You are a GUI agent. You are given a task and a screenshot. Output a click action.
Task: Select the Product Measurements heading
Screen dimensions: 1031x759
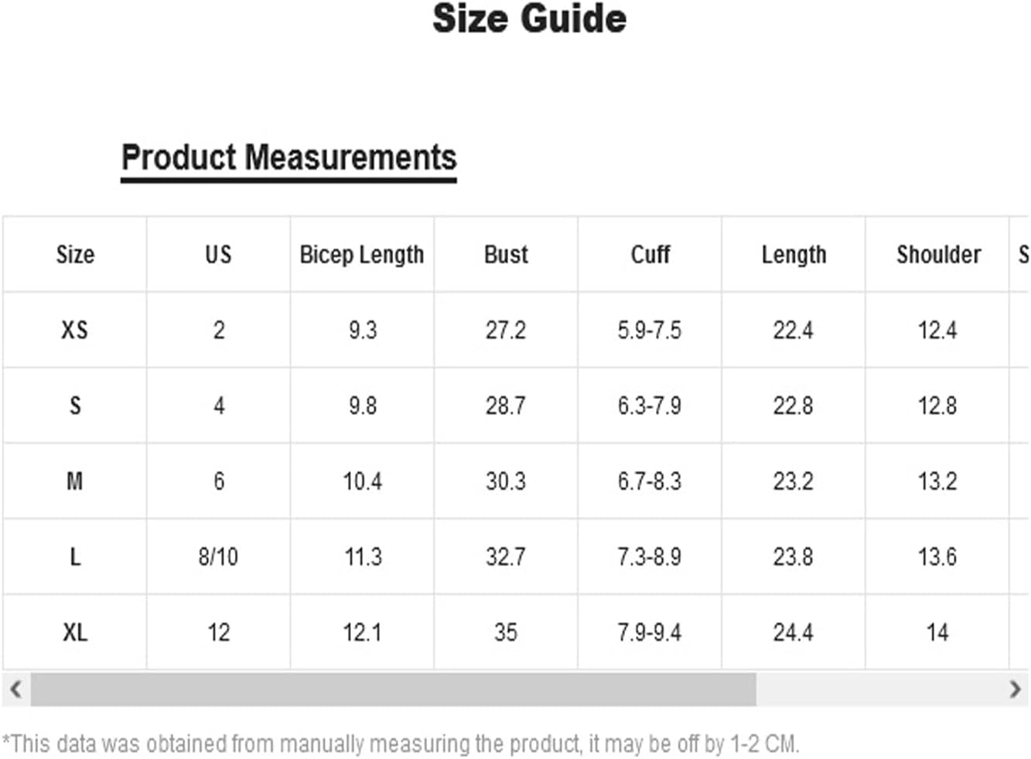tap(288, 158)
